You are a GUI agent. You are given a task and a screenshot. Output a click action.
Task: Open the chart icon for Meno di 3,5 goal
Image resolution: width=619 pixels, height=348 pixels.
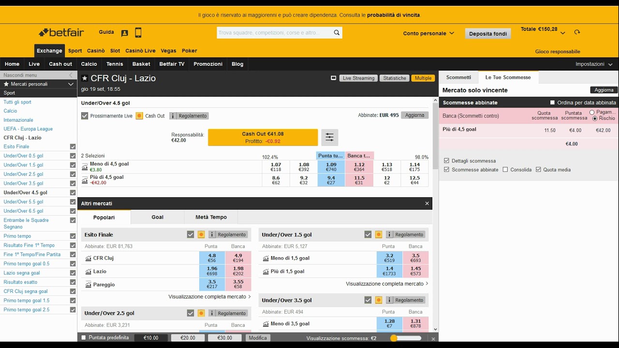(x=266, y=324)
